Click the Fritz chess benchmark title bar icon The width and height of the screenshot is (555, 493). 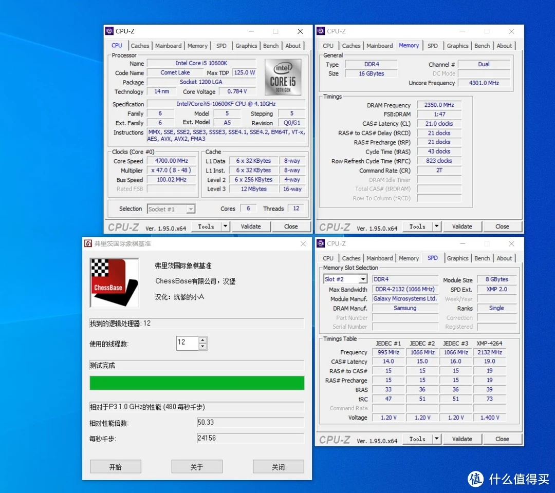(x=88, y=243)
